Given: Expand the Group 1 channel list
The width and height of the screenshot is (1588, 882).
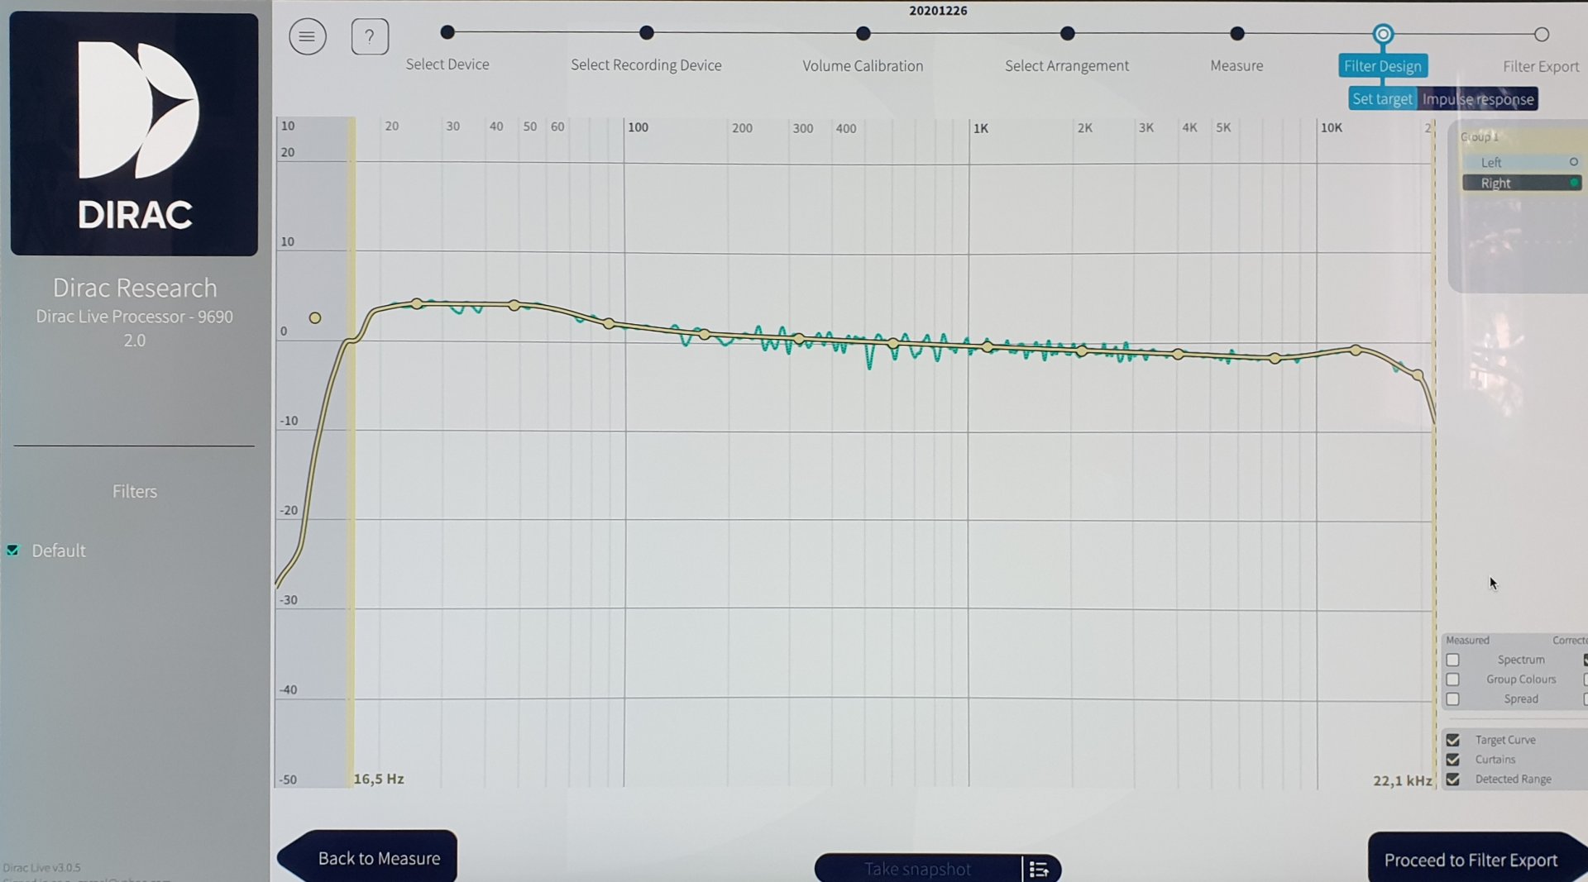Looking at the screenshot, I should (1479, 137).
